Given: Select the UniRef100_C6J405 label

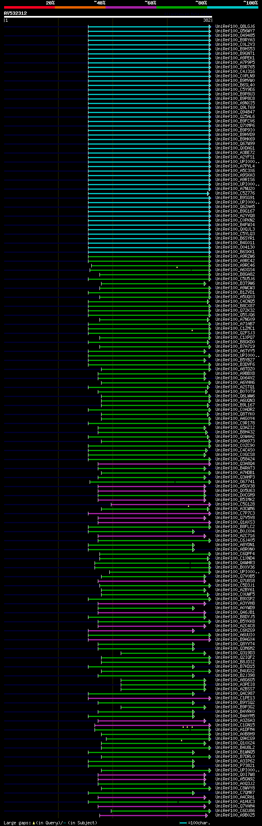Looking at the screenshot, I should coord(235,540).
